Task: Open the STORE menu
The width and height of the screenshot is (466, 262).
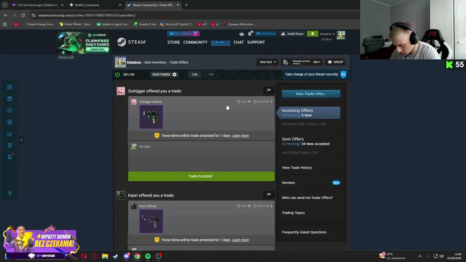Action: 174,42
